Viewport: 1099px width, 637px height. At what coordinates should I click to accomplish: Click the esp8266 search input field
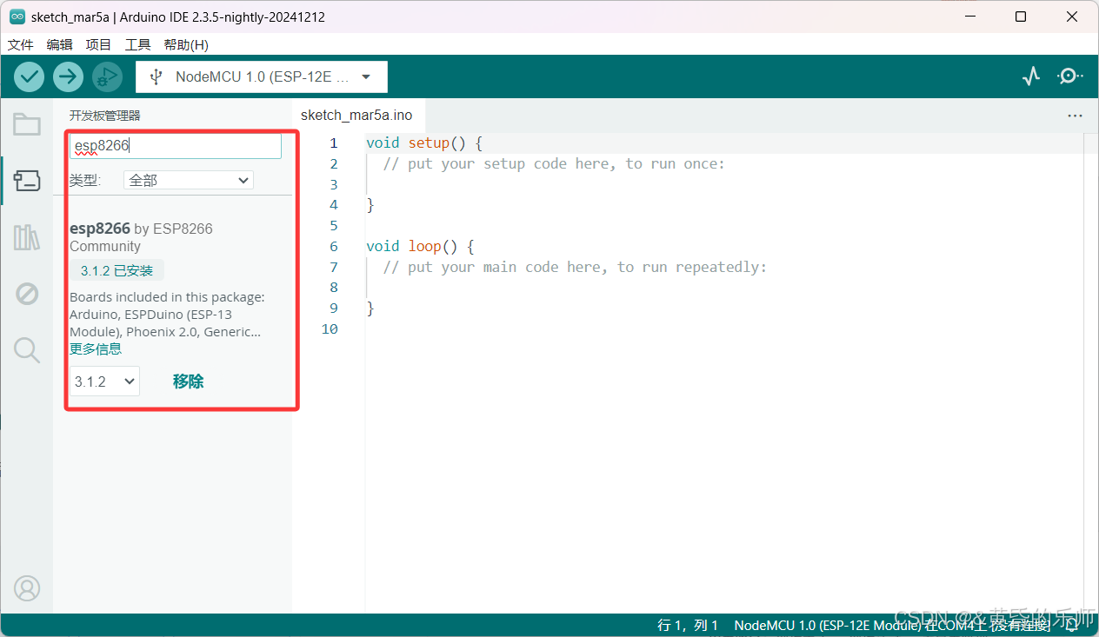[176, 146]
